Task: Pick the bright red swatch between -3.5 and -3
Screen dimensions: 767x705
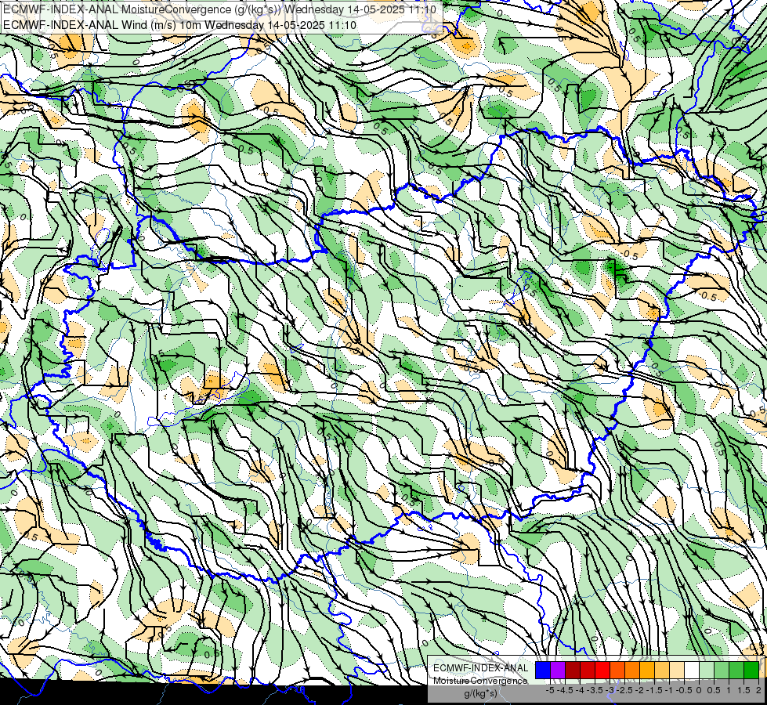Action: click(x=602, y=671)
